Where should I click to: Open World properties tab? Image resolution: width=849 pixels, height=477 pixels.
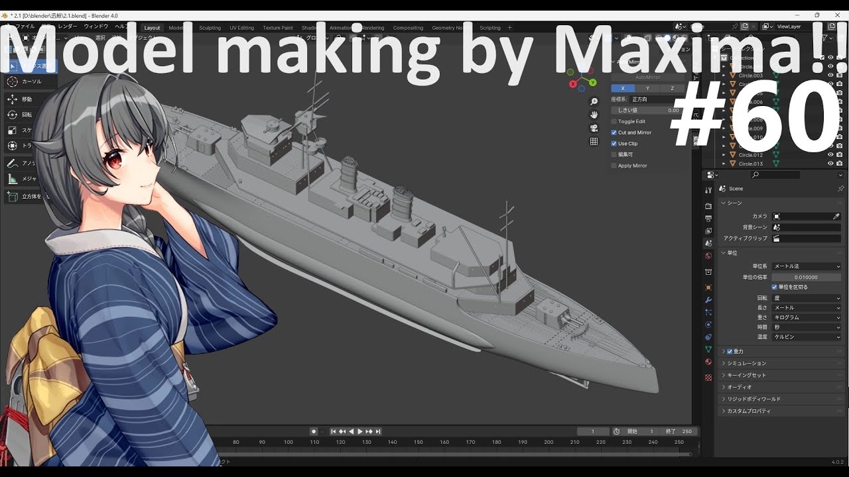pos(708,256)
